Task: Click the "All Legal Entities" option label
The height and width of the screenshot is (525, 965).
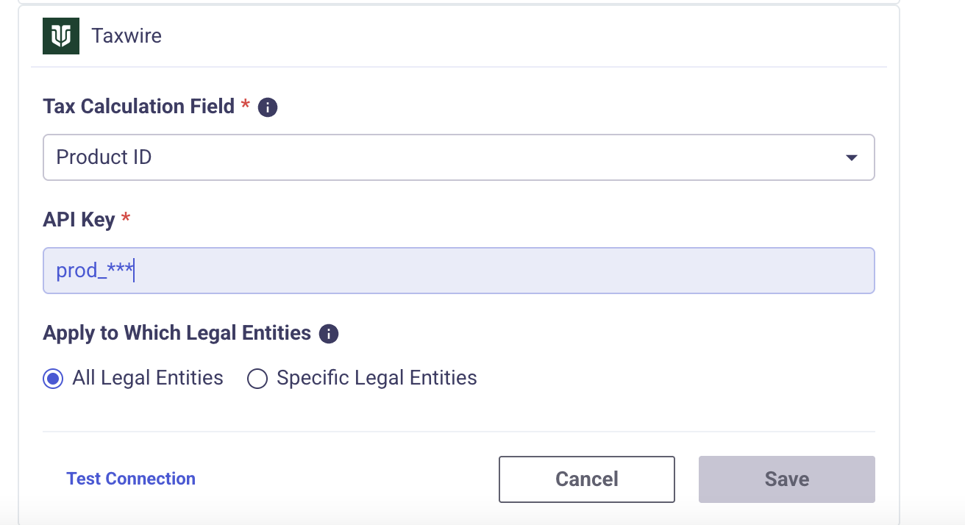Action: pos(148,378)
